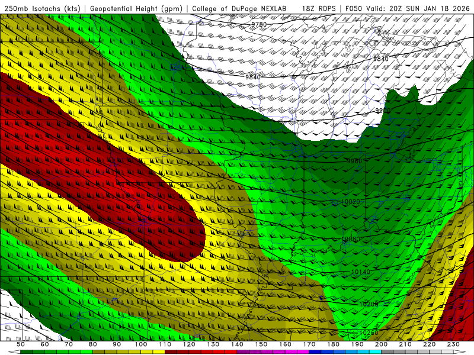Click the 160 value on the color scale
This screenshot has width=474, height=355.
click(x=286, y=344)
